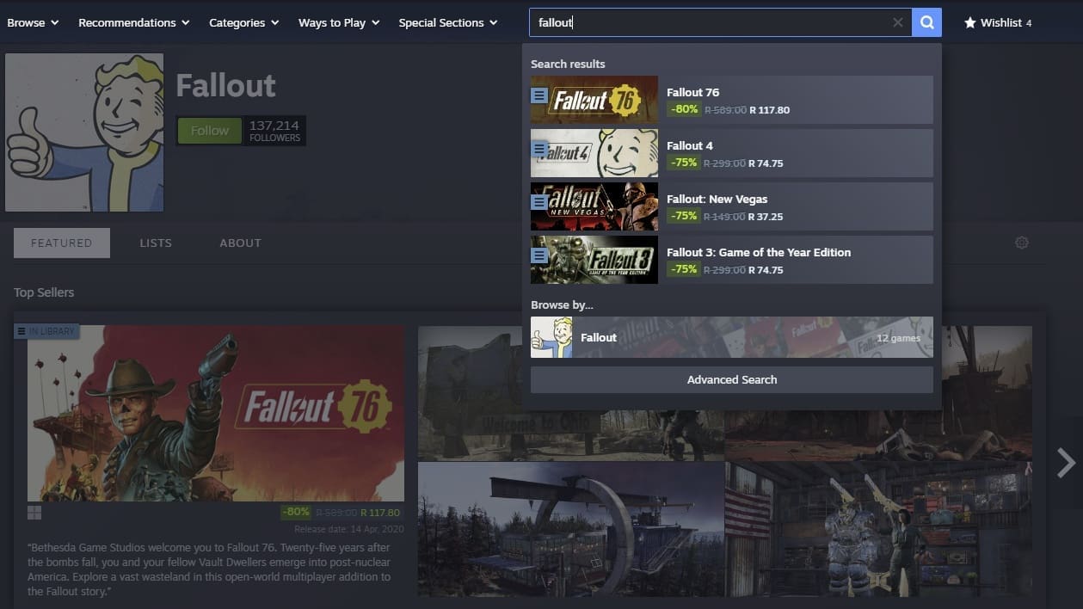
Task: Click the library list icon on Fallout 3 result
Action: [x=538, y=255]
